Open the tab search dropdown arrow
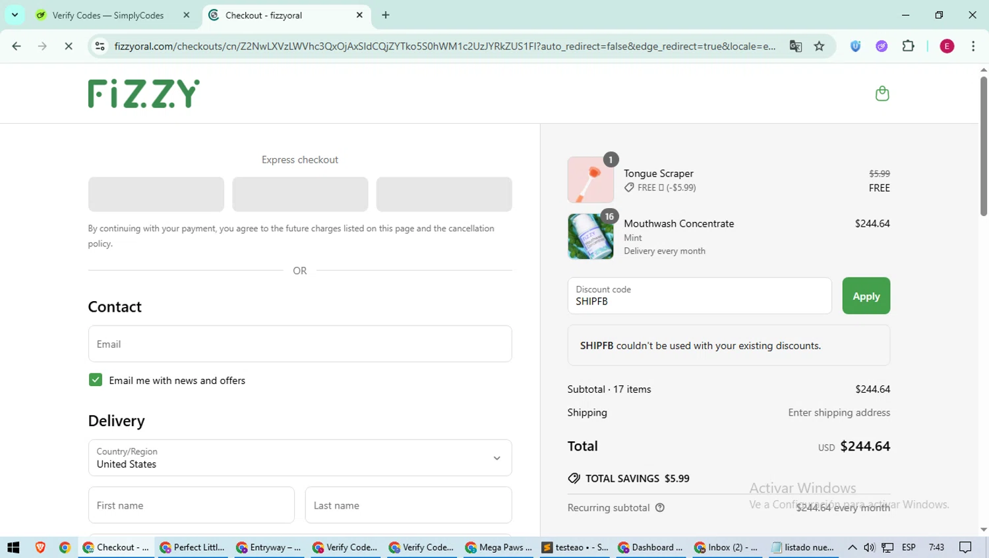The image size is (989, 558). [x=15, y=14]
